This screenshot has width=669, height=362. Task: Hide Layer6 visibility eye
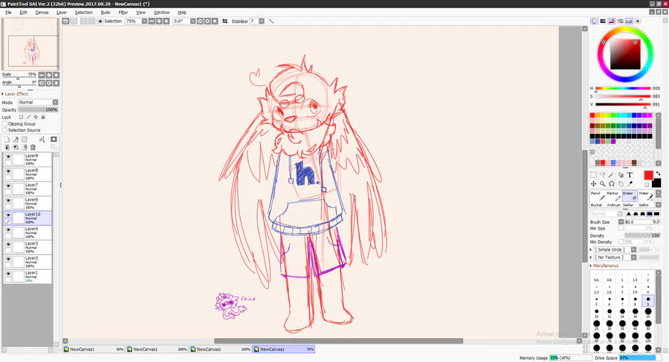(8, 201)
